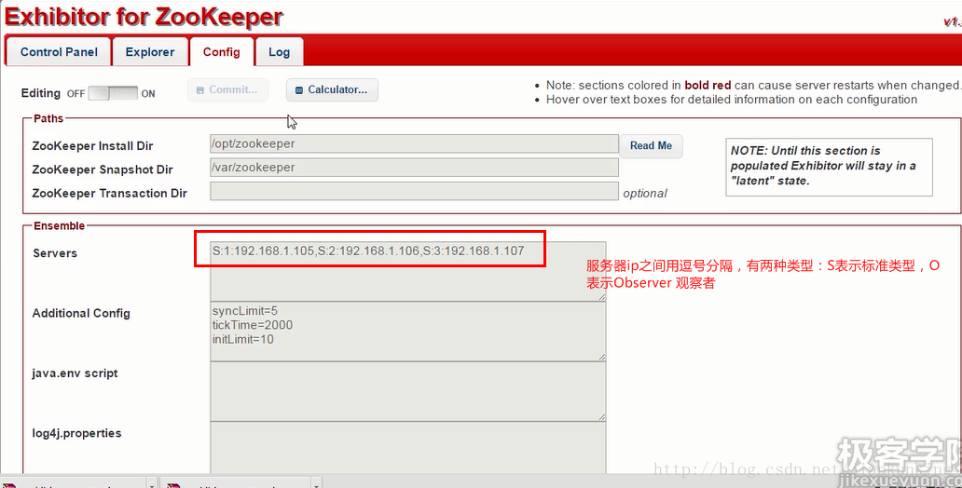Click the 'Additional Config' label

81,313
